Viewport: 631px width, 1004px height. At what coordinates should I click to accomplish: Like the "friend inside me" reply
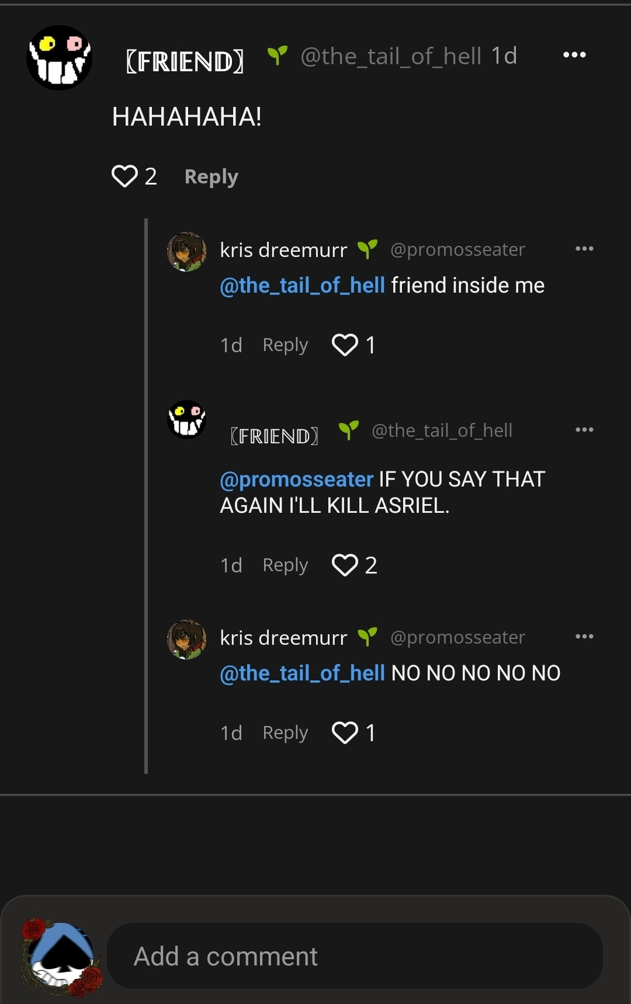[345, 345]
